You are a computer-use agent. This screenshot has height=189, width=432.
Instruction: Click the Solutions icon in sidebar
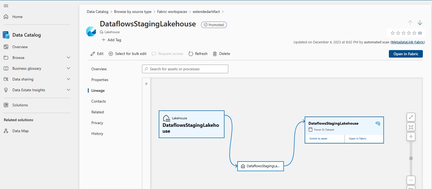pyautogui.click(x=6, y=105)
